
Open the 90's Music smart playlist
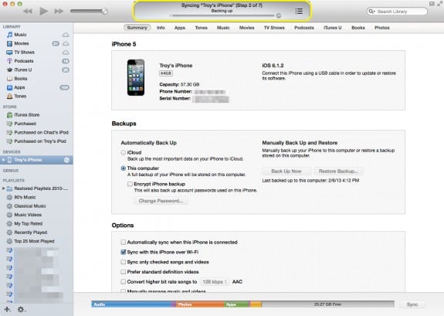25,197
